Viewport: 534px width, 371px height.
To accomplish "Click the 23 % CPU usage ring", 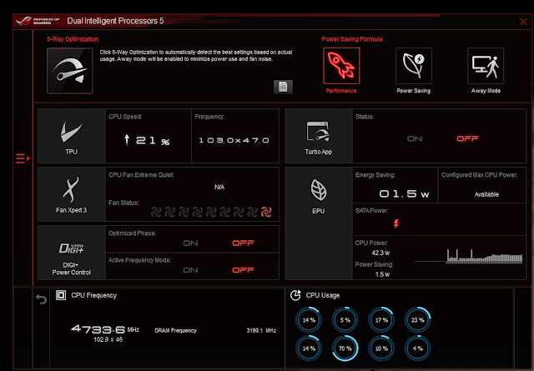I will [x=417, y=319].
